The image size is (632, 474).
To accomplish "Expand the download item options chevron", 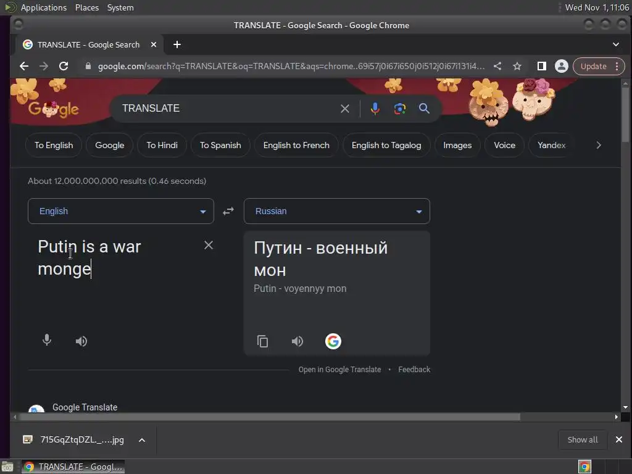I will [142, 440].
